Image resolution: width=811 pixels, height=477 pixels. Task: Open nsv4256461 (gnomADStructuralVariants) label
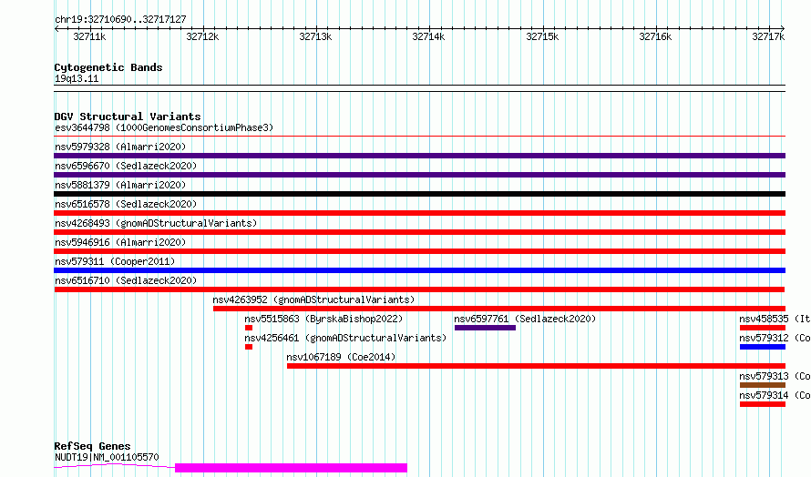point(345,338)
